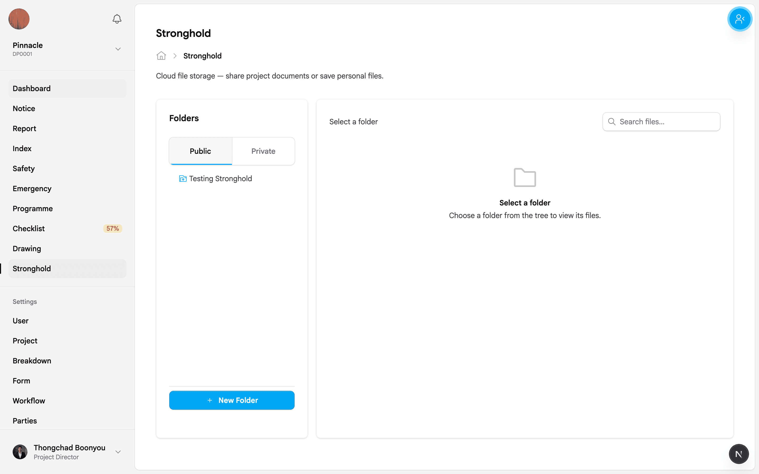Click Thongchad Boonyou's profile photo
Viewport: 759px width, 474px height.
[20, 452]
